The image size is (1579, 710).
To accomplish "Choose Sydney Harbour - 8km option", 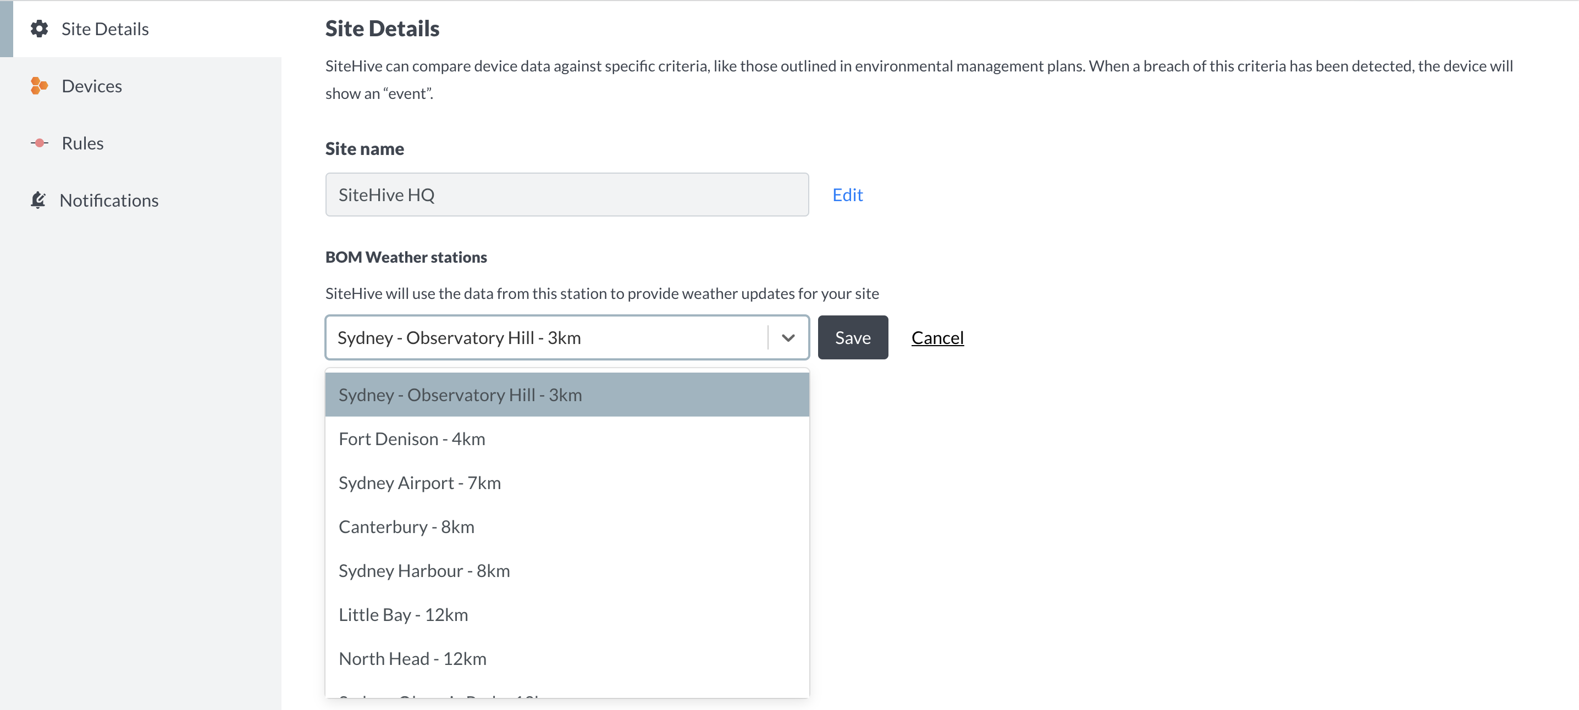I will click(x=567, y=571).
